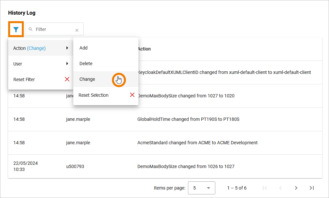Jump to the last page arrow
The image size is (329, 198).
point(312,188)
